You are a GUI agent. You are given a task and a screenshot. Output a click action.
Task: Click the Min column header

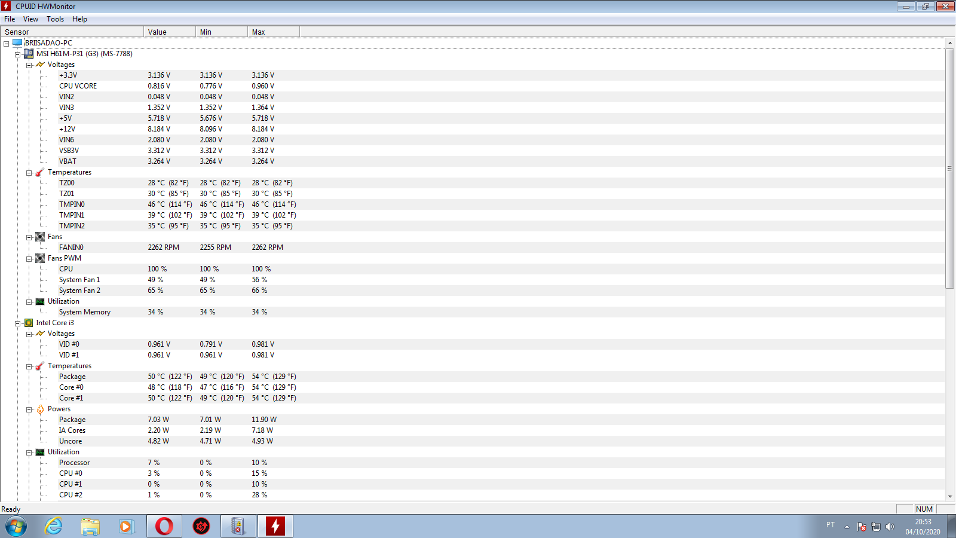click(222, 32)
